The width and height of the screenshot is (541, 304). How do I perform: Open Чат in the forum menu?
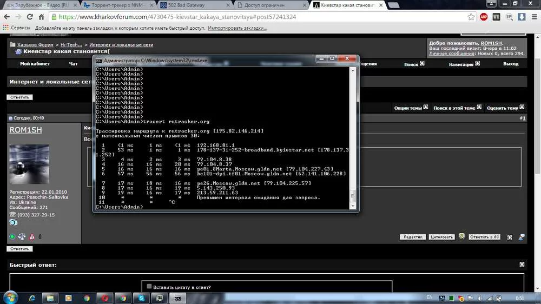pyautogui.click(x=73, y=63)
